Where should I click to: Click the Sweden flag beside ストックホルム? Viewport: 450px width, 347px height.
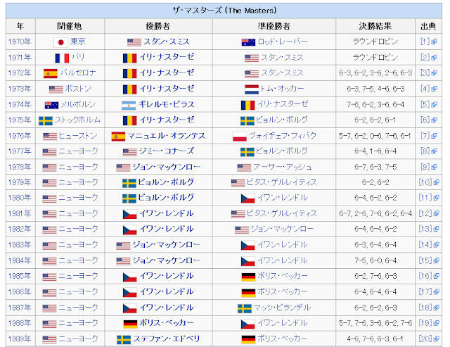[x=46, y=120]
